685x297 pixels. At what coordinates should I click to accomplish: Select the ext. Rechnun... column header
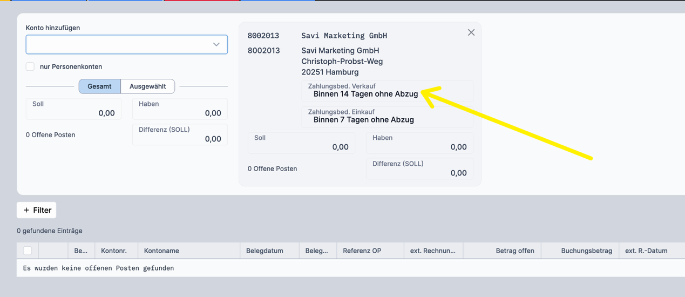(x=432, y=251)
